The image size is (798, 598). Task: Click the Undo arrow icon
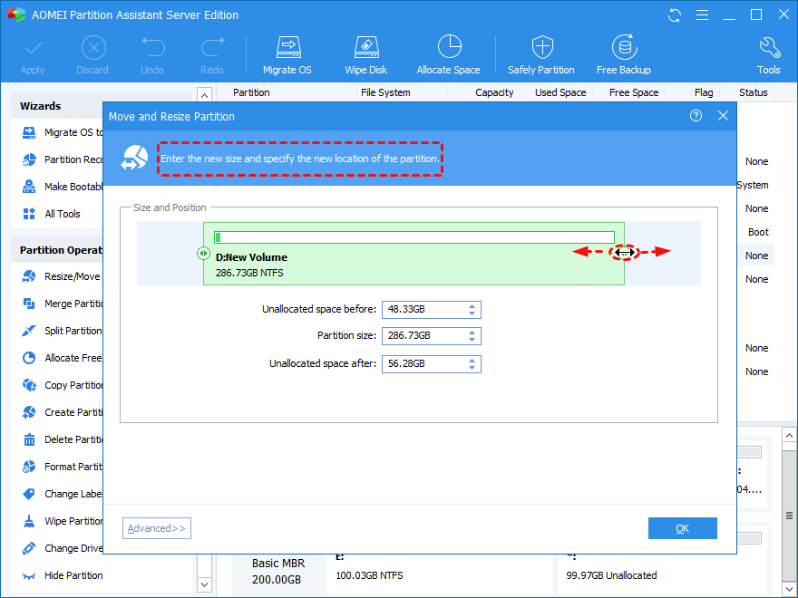[x=152, y=47]
